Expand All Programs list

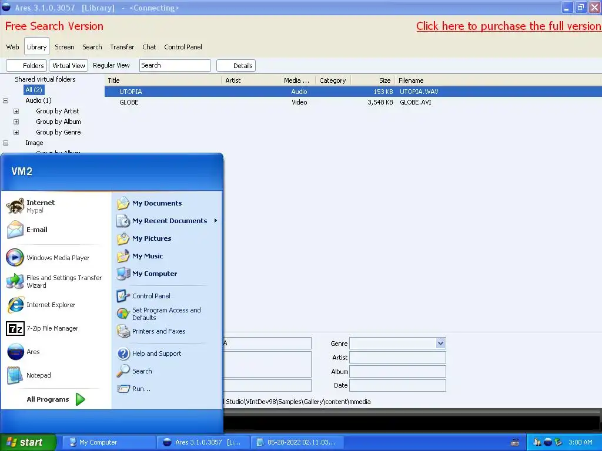[x=56, y=399]
